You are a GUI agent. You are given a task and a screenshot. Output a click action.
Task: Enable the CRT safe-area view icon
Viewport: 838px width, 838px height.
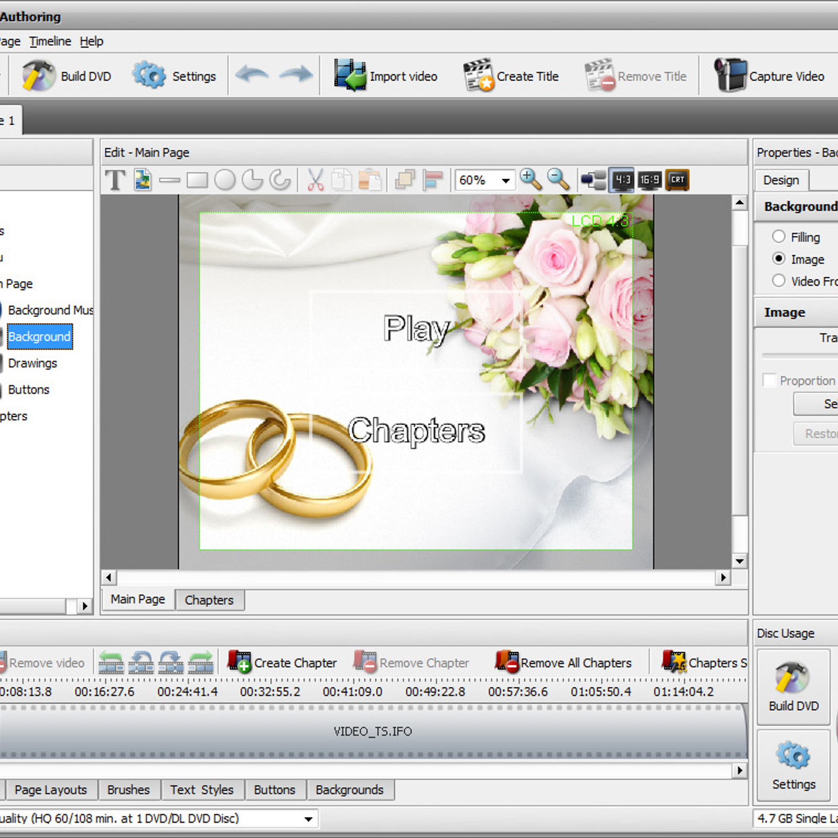(x=677, y=180)
